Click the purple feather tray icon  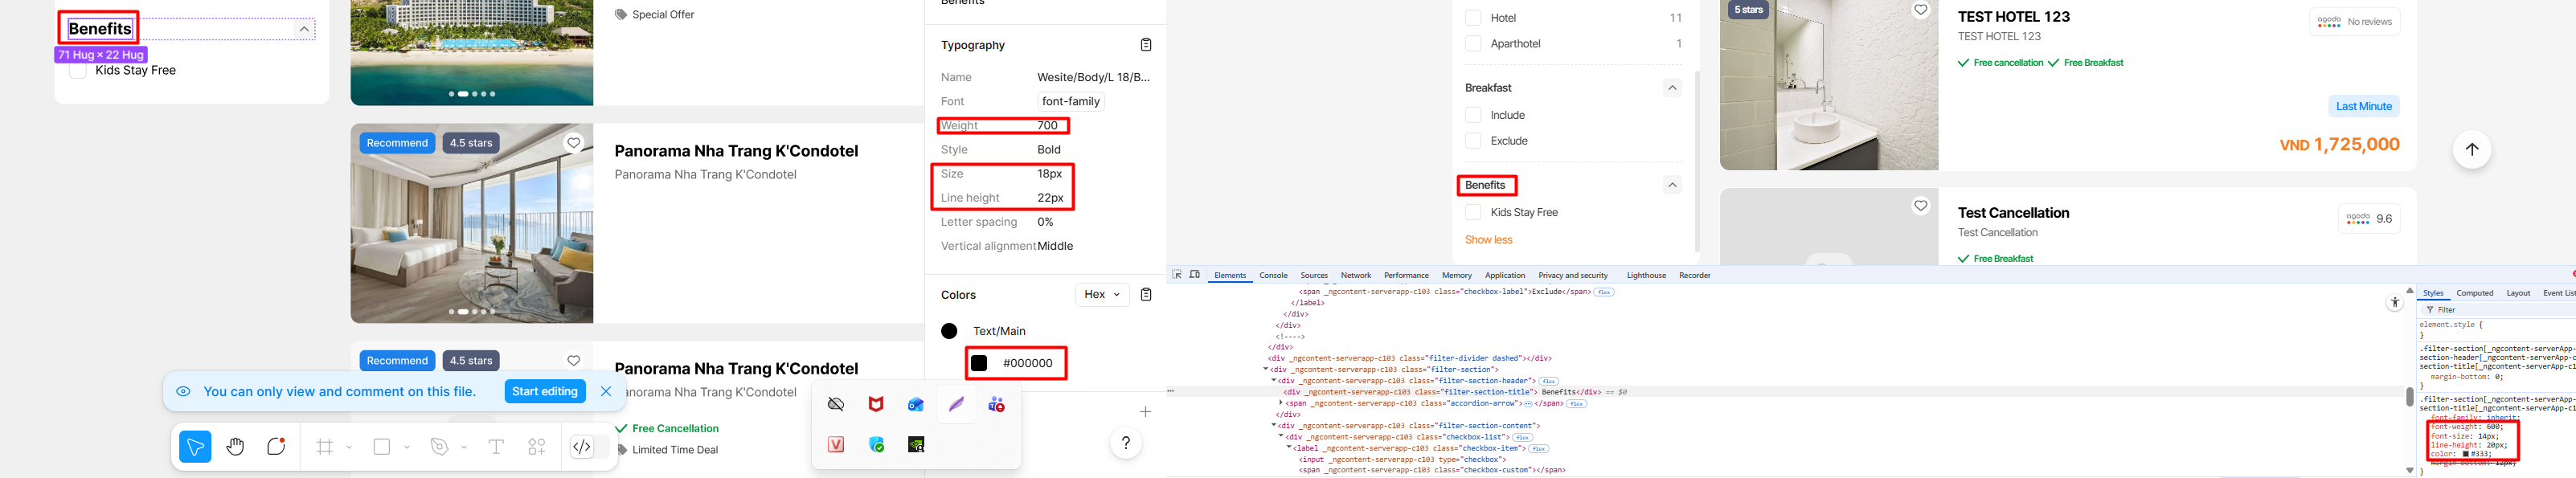956,404
